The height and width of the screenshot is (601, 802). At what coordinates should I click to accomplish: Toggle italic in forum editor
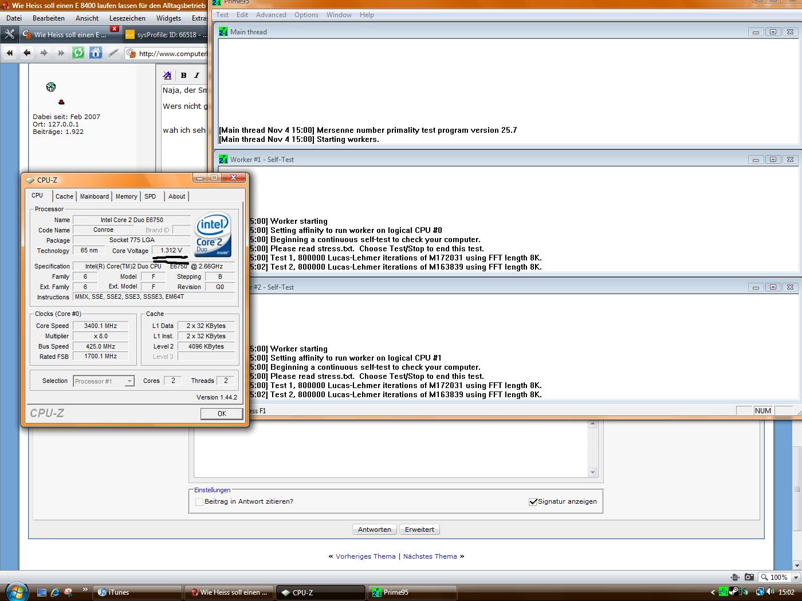pyautogui.click(x=196, y=75)
